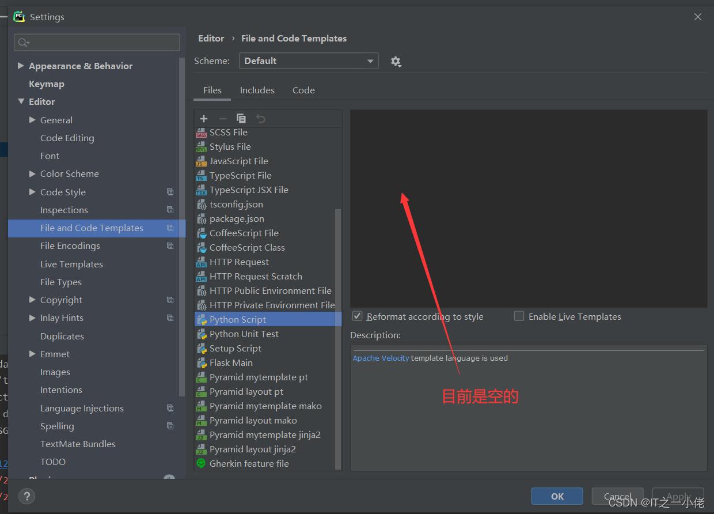Select File Types in settings tree
Viewport: 714px width, 514px height.
[61, 282]
